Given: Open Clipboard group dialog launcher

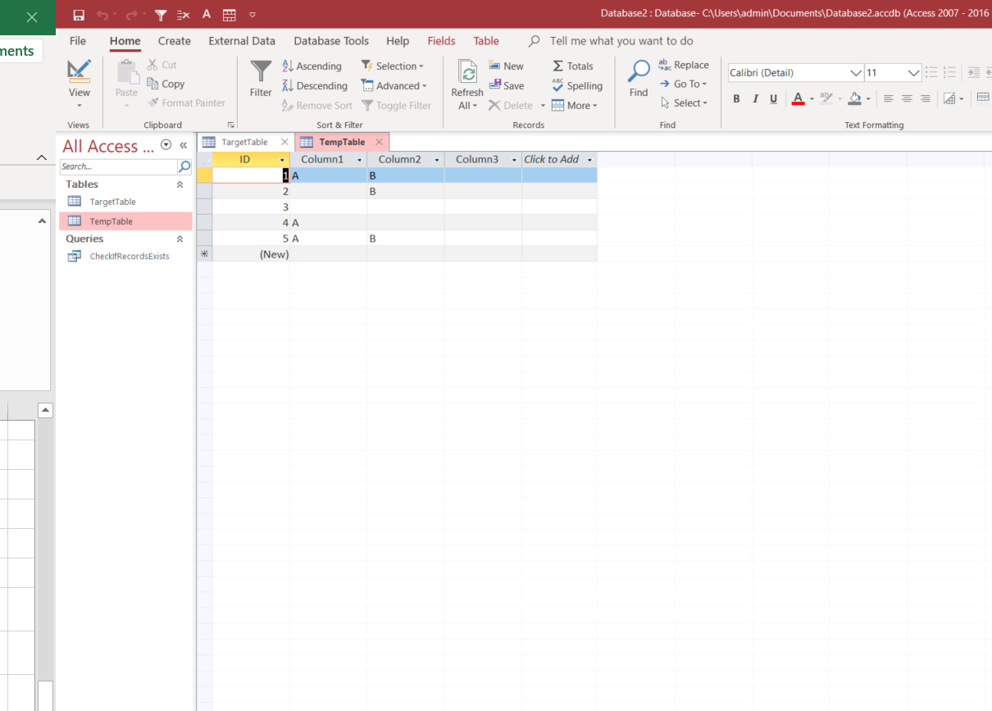Looking at the screenshot, I should pos(230,125).
